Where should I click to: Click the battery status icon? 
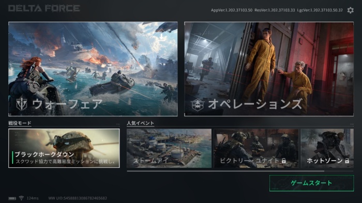[12, 198]
